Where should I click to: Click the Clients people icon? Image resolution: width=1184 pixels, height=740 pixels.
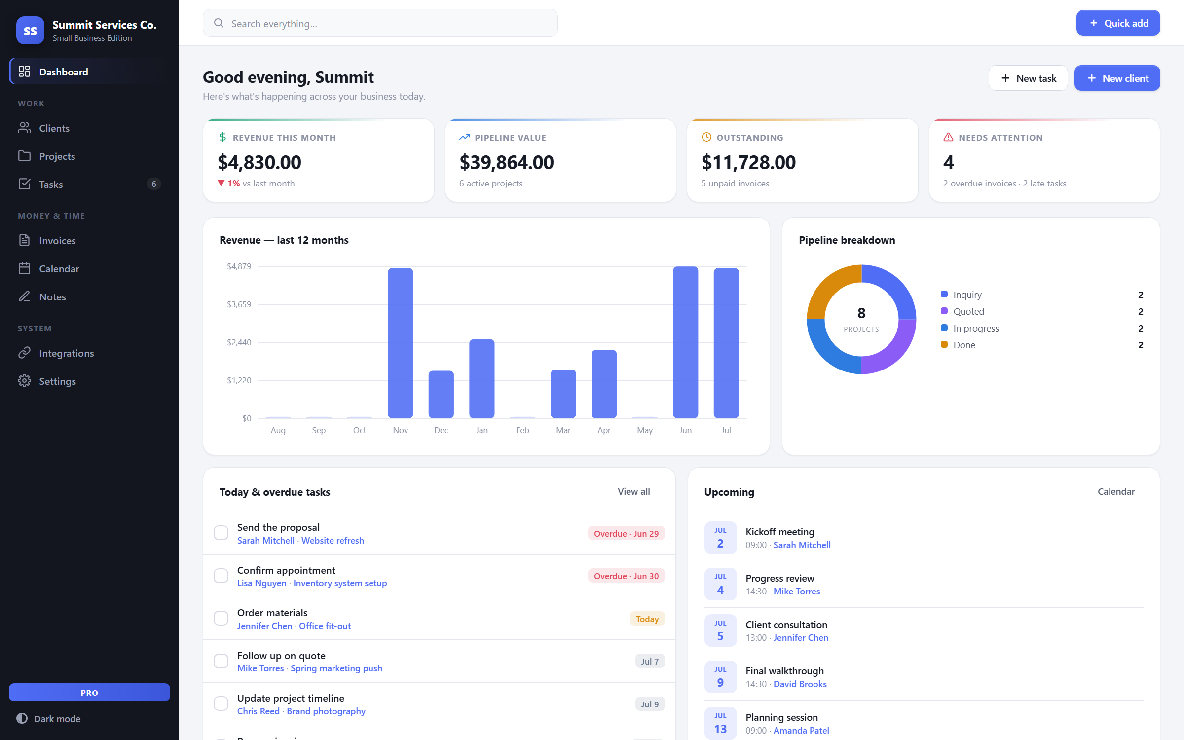click(24, 128)
